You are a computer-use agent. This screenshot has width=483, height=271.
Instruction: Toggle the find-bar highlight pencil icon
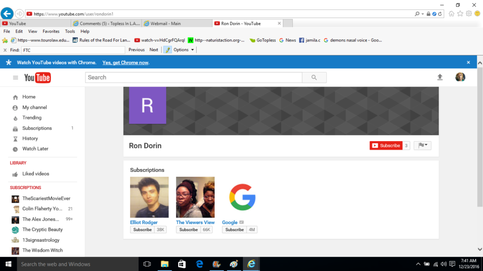(x=167, y=50)
